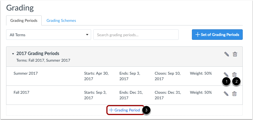Click plus icon in Set of Grading Periods button

point(198,35)
